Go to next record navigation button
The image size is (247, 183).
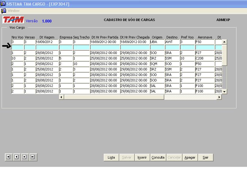24,157
